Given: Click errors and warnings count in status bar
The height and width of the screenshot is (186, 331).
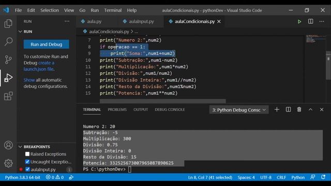Looking at the screenshot, I should pos(55,177).
